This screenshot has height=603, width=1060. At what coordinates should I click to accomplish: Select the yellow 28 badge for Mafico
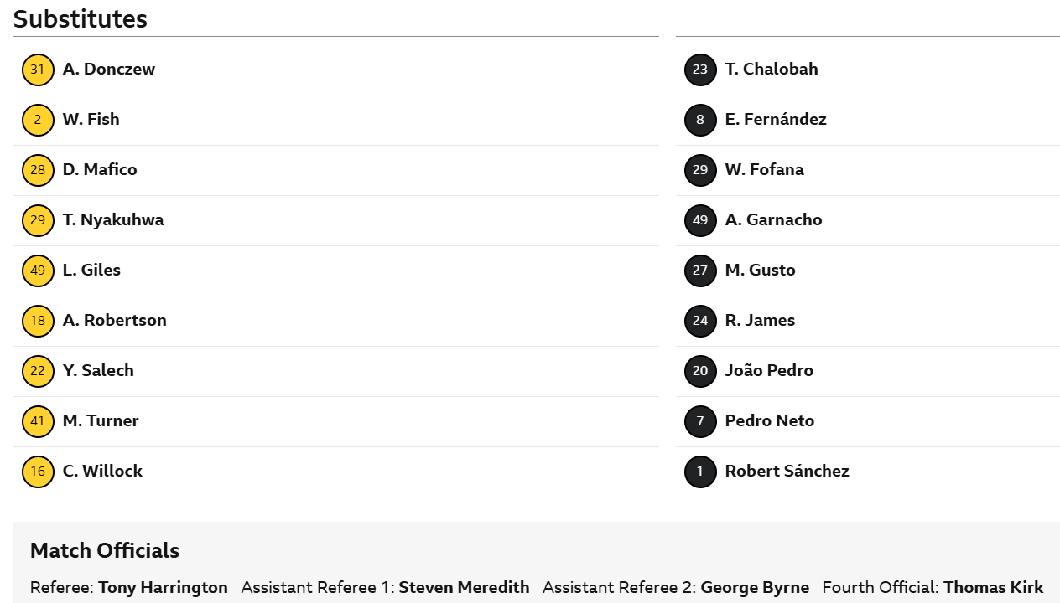point(38,170)
